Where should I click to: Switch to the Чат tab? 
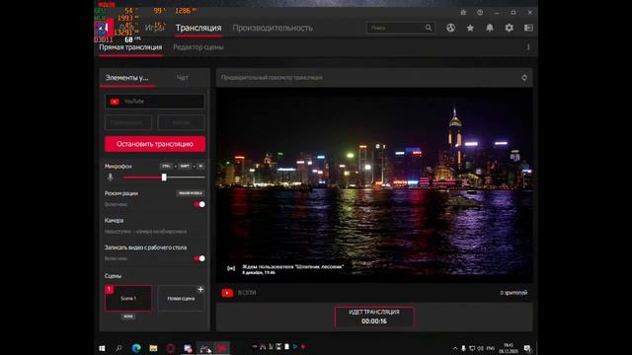point(182,78)
